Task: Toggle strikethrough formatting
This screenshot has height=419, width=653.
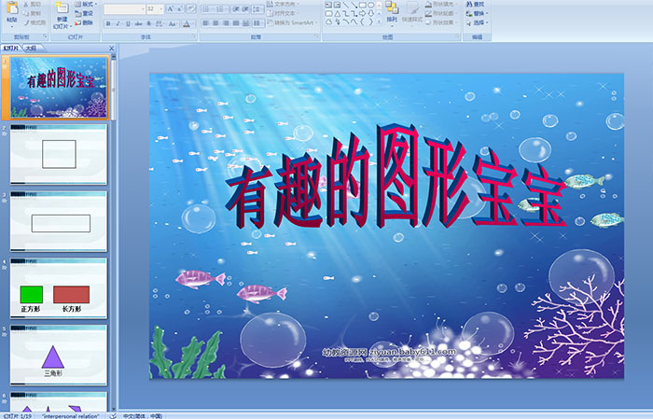Action: (138, 23)
